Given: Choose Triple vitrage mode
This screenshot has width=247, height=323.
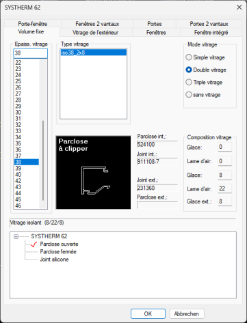Looking at the screenshot, I should [189, 82].
